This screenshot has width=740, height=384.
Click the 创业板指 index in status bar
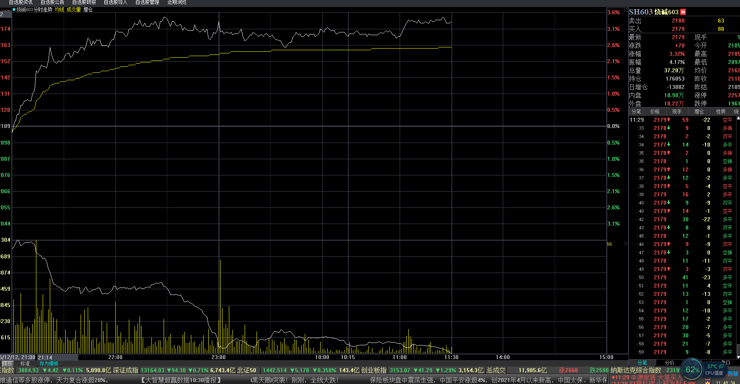click(374, 370)
